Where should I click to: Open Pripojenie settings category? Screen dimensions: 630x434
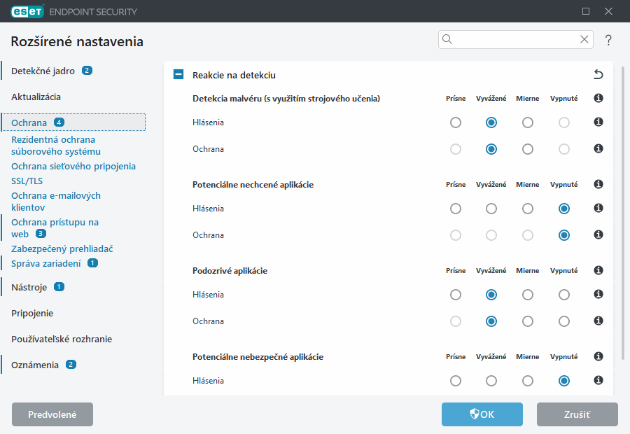pos(32,314)
